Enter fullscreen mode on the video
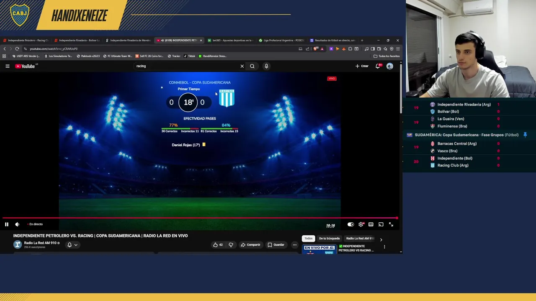The height and width of the screenshot is (301, 536). [x=391, y=224]
